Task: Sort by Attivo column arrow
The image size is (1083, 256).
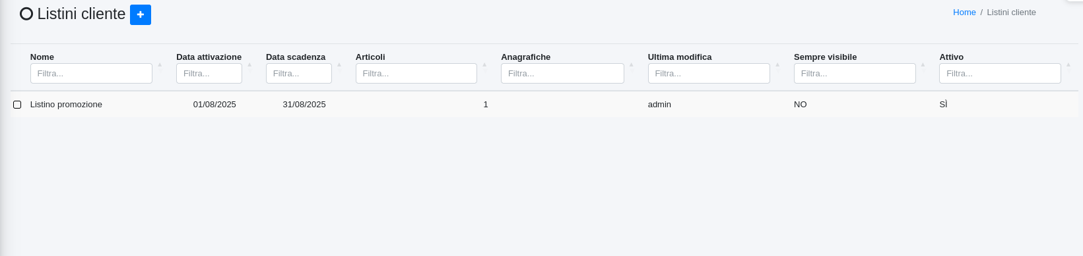Action: click(1068, 64)
